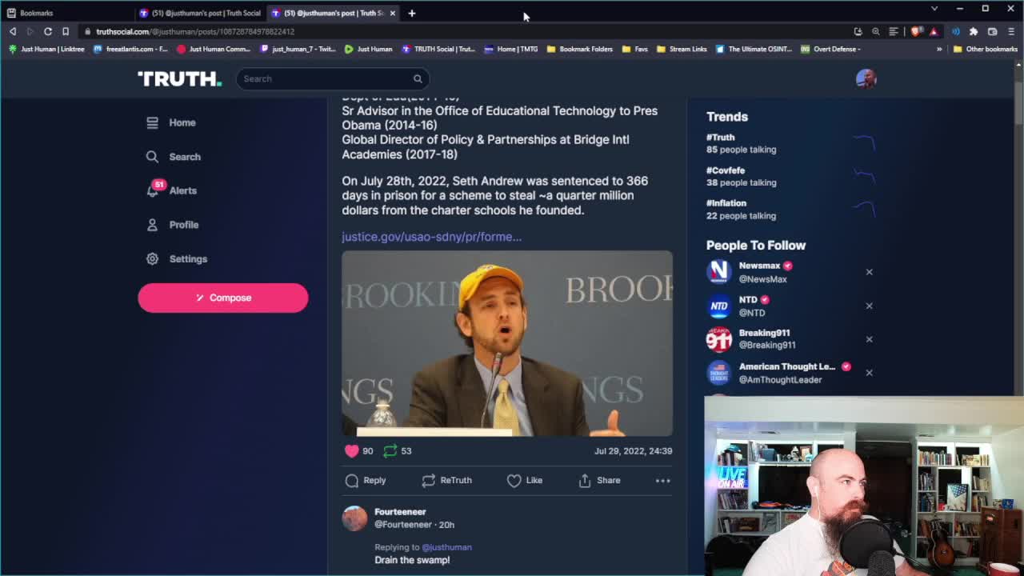Open the NTD account avatar
The height and width of the screenshot is (576, 1024).
pyautogui.click(x=718, y=306)
